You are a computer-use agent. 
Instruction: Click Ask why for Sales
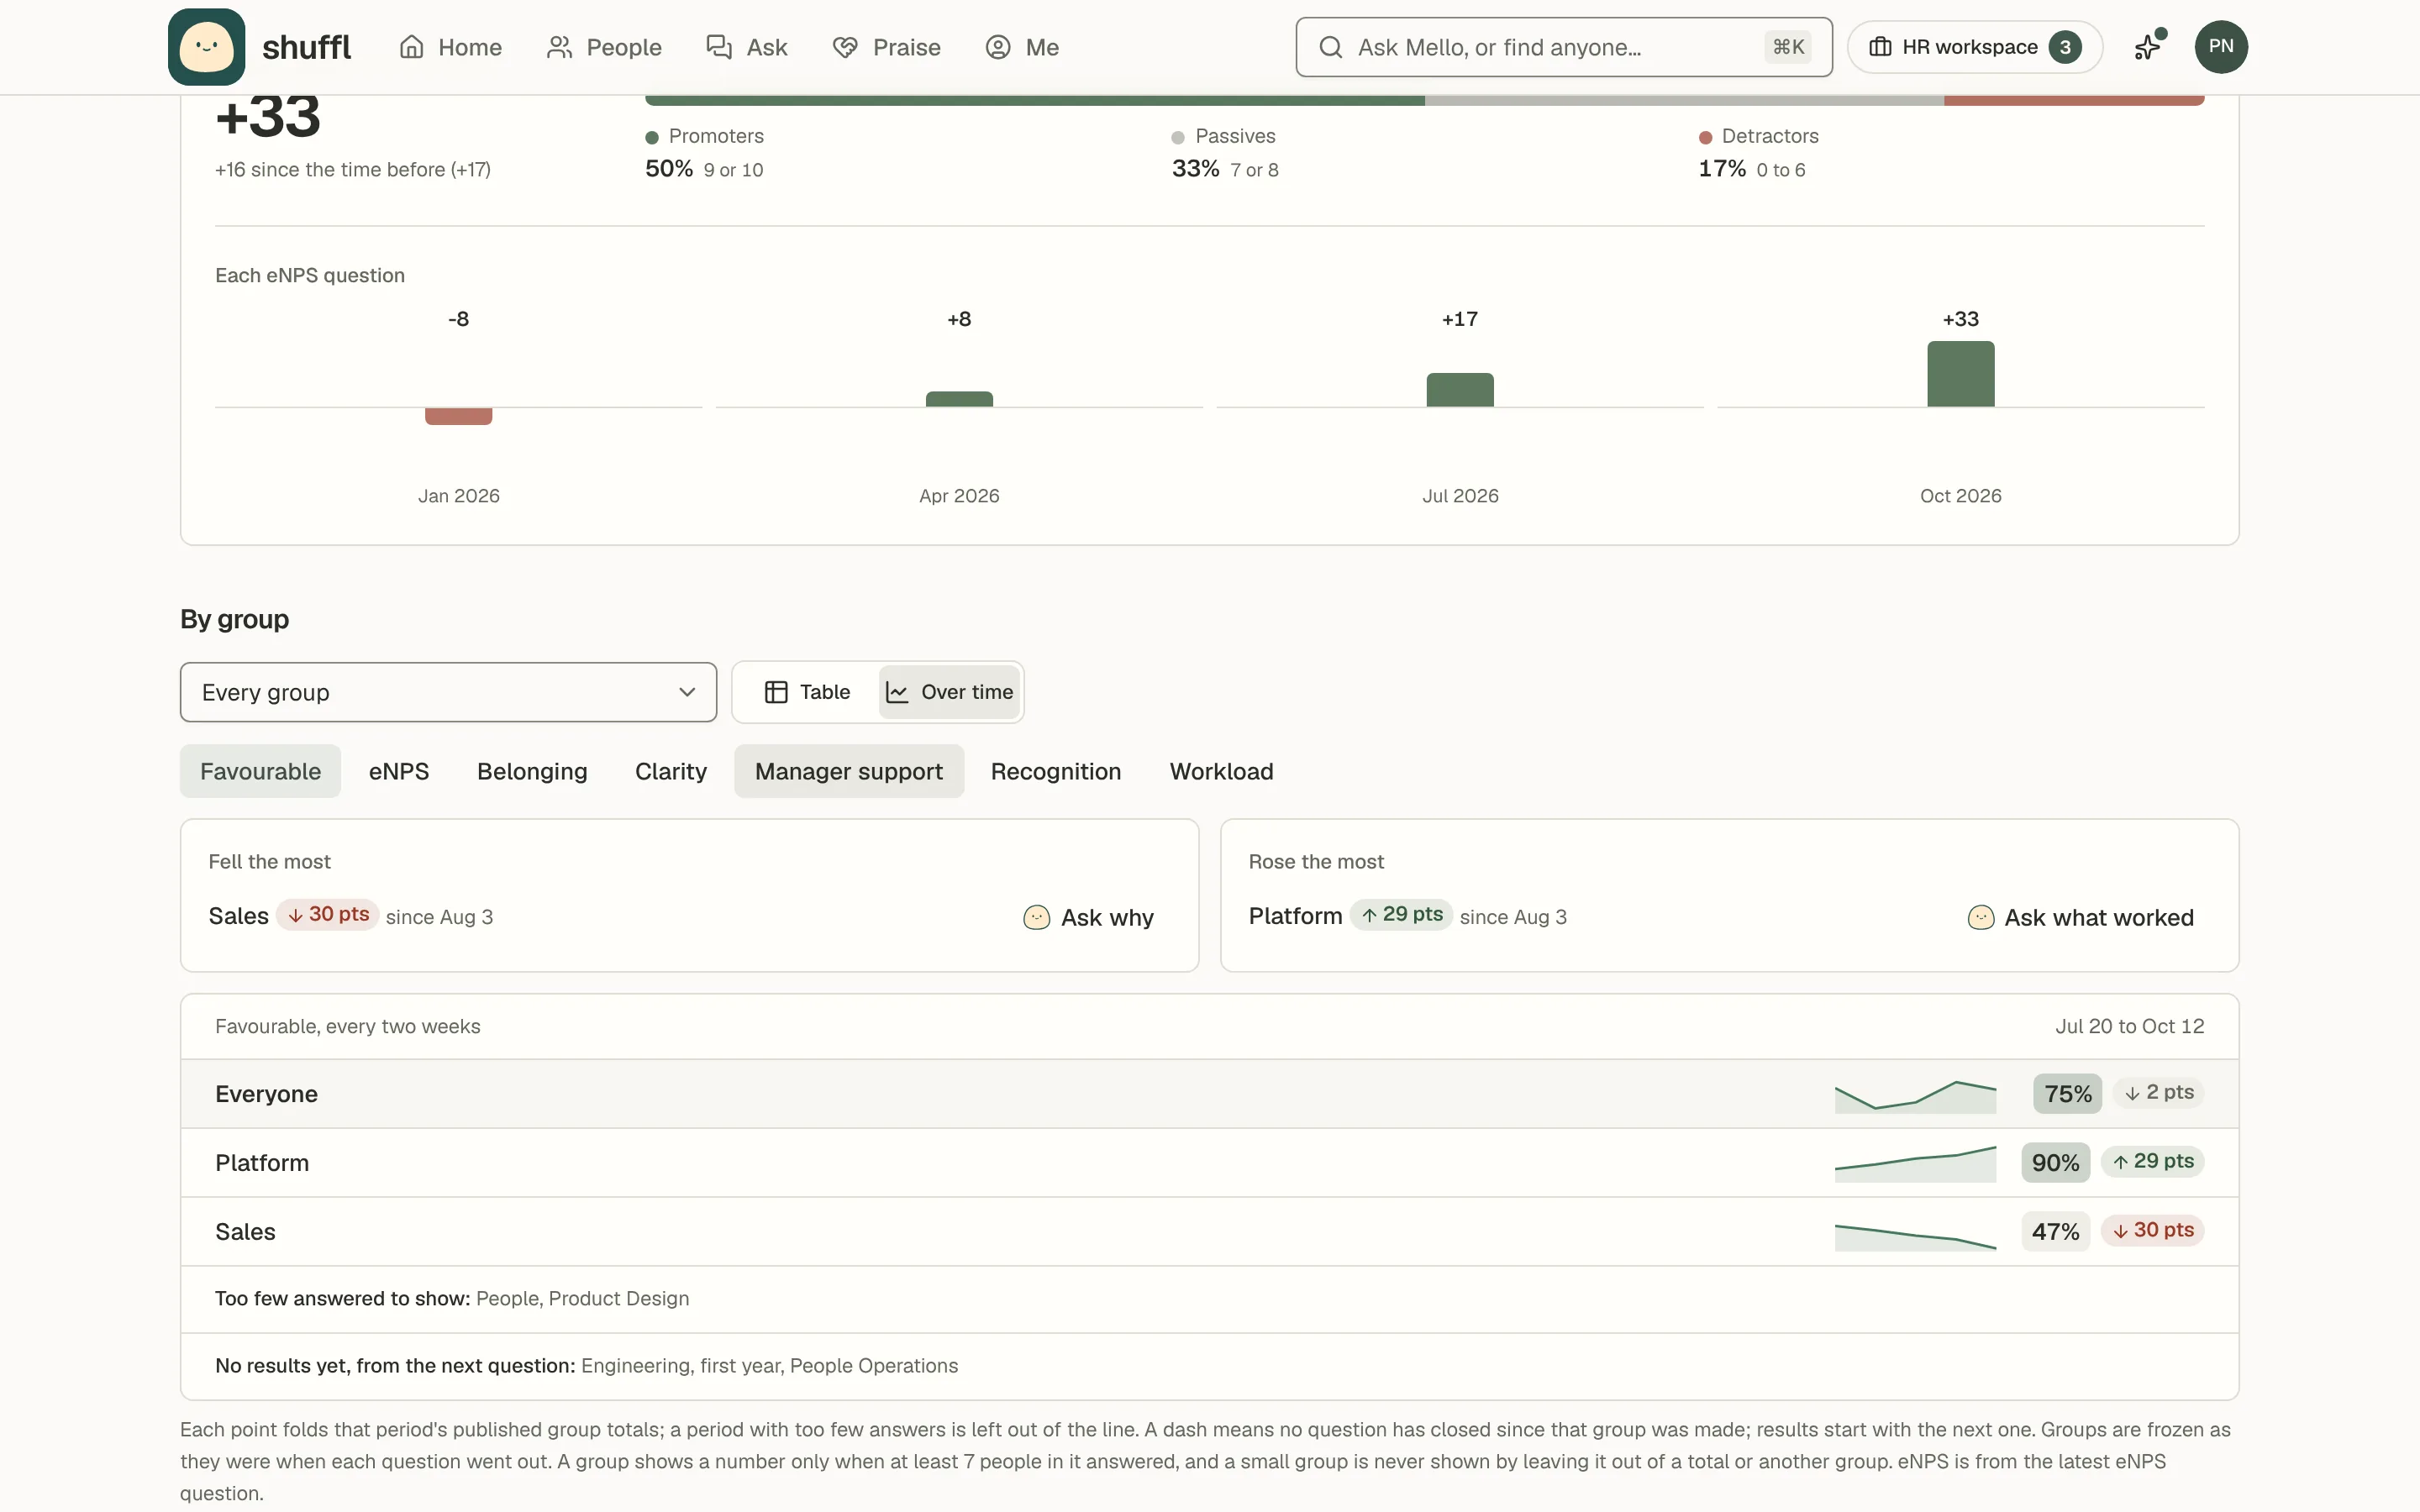pyautogui.click(x=1089, y=917)
